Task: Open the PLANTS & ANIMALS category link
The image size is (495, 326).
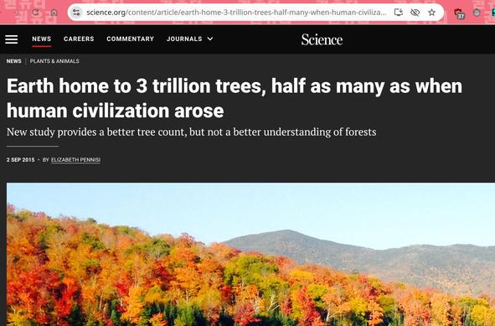Action: (x=54, y=61)
